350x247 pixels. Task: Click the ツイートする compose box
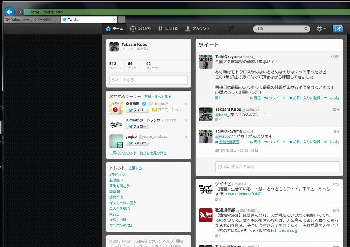(x=148, y=80)
